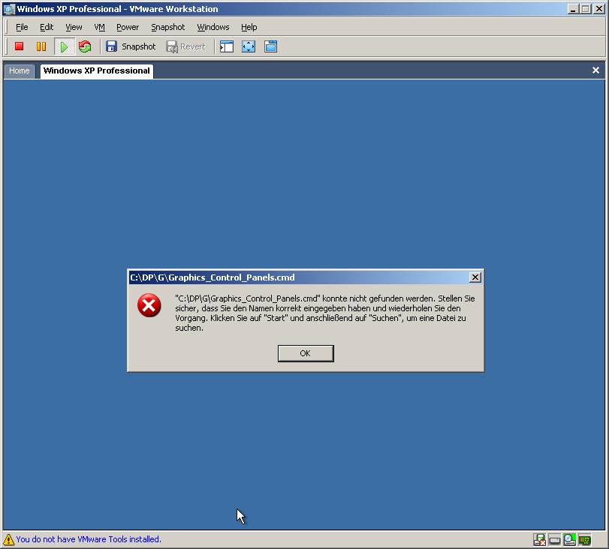Close the current VM tab with X

click(595, 70)
